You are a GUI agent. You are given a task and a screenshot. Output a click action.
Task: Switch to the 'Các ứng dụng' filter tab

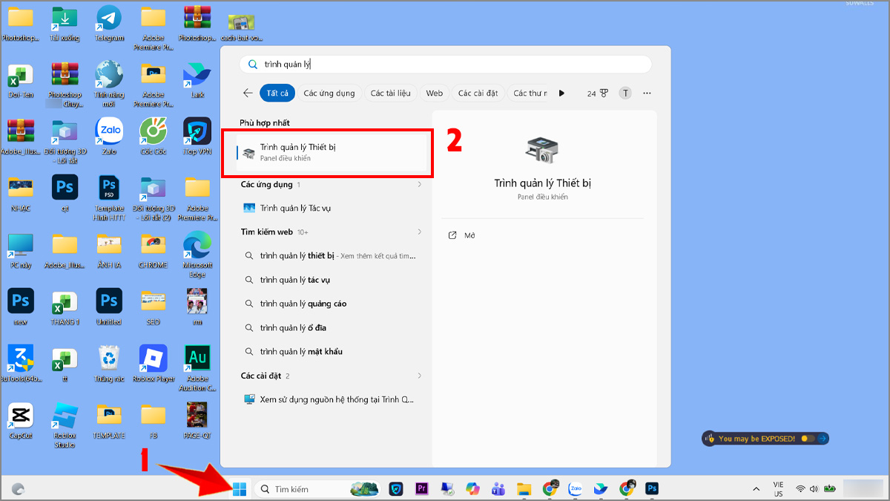tap(329, 93)
